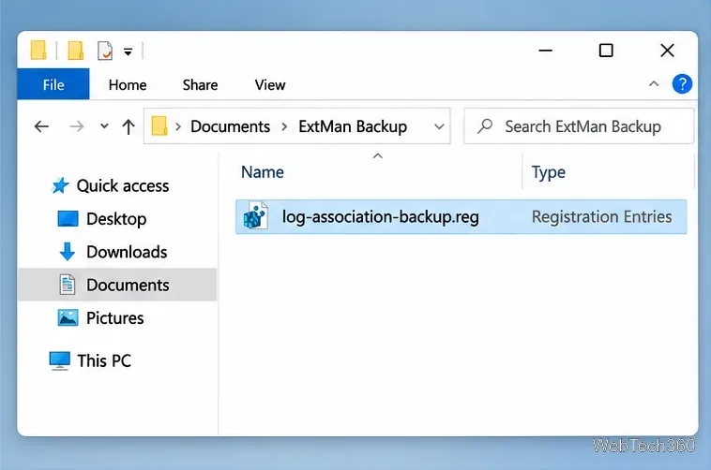Open the address bar history dropdown

tap(438, 126)
